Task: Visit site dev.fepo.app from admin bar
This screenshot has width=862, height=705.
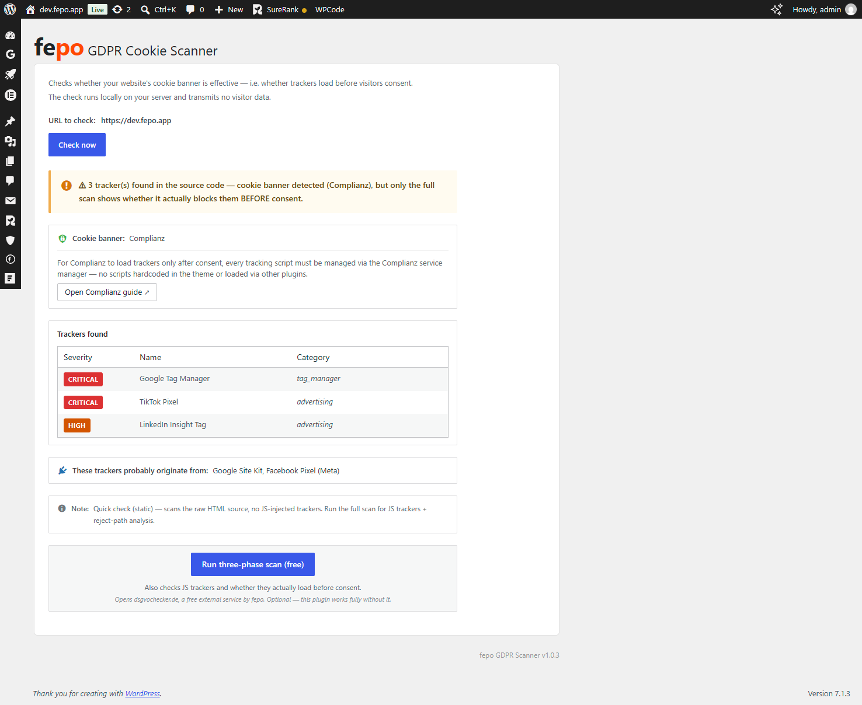Action: (54, 9)
